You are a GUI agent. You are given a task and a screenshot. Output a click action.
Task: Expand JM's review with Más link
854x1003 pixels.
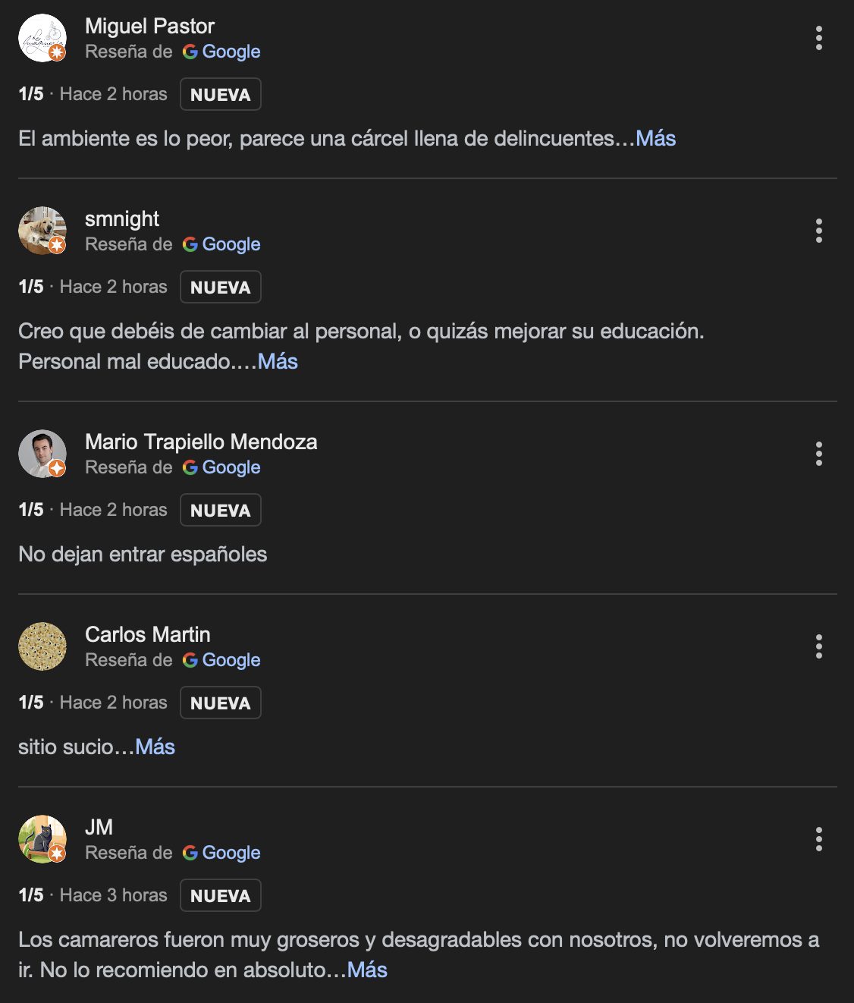367,970
